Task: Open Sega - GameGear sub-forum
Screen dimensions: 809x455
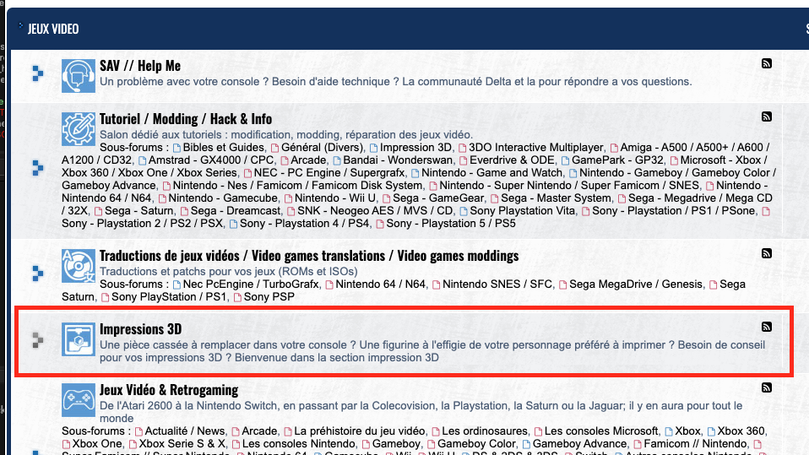Action: [438, 198]
